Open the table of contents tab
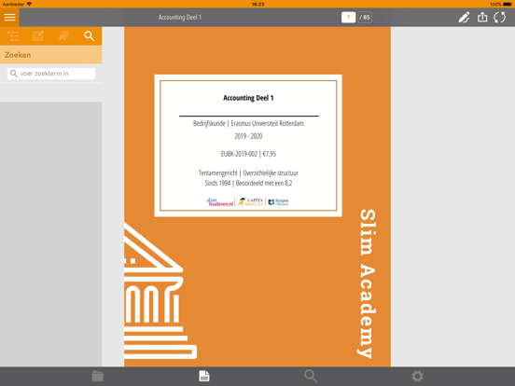This screenshot has width=515, height=386. tap(13, 35)
